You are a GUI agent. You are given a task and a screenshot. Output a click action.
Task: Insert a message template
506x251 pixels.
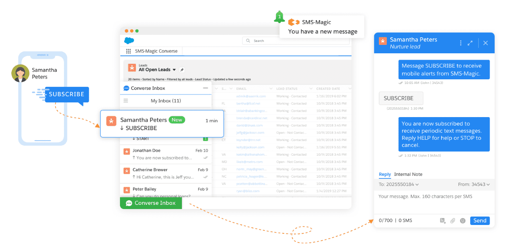click(x=443, y=221)
